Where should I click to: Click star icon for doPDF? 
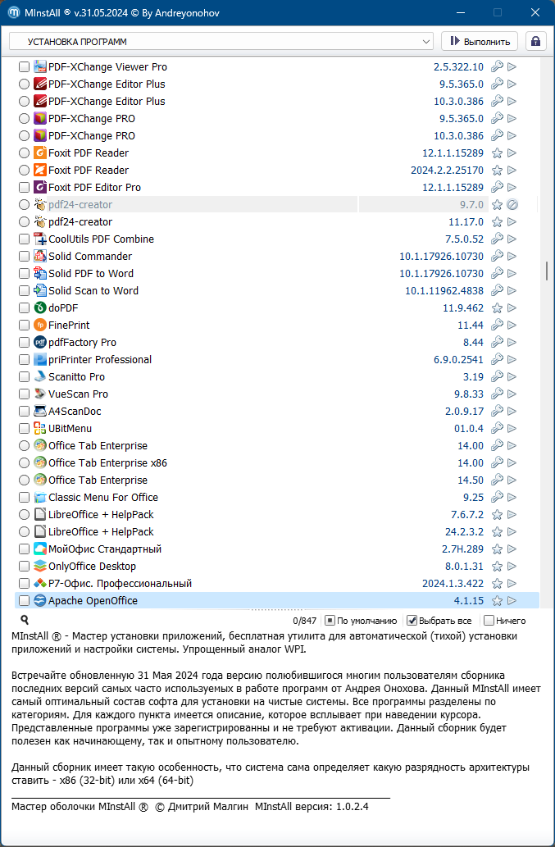pos(498,308)
